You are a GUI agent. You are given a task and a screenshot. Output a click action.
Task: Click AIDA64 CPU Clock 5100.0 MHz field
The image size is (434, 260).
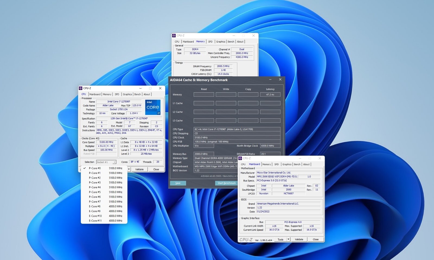coord(237,138)
